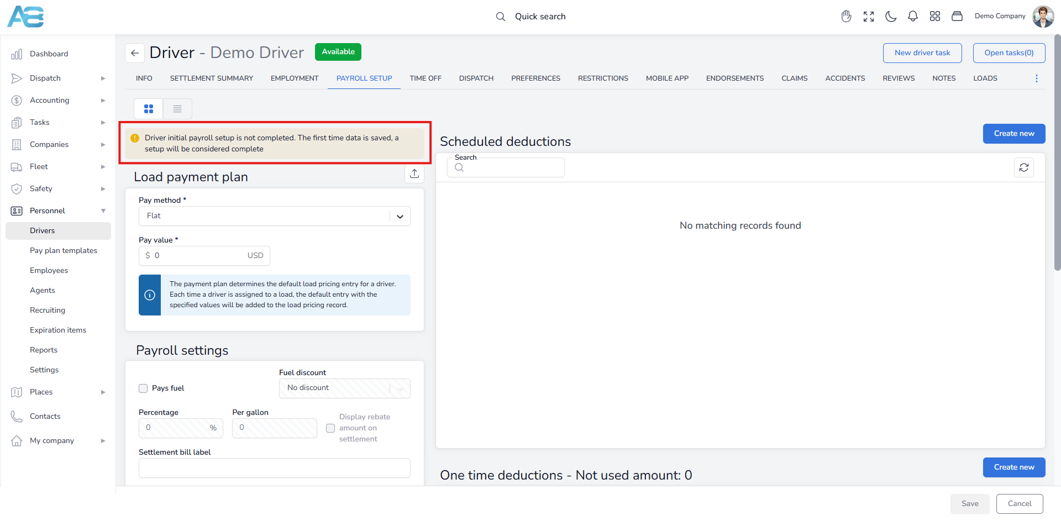
Task: Open Expiration items in the sidebar
Action: coord(58,330)
